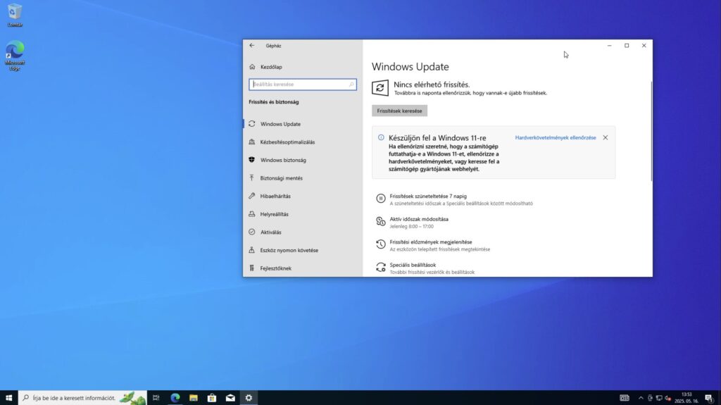Click the Biztonsági mentés upload arrow icon
This screenshot has width=721, height=405.
click(251, 177)
